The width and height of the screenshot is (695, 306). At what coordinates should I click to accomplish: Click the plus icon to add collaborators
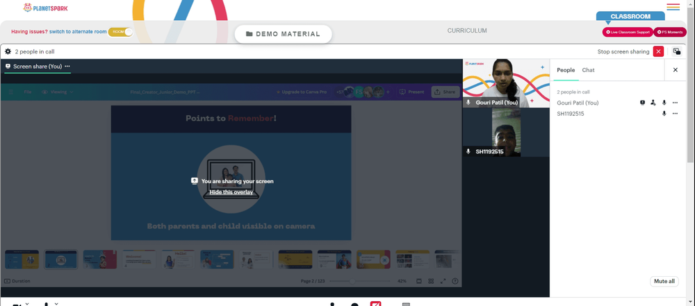click(388, 92)
